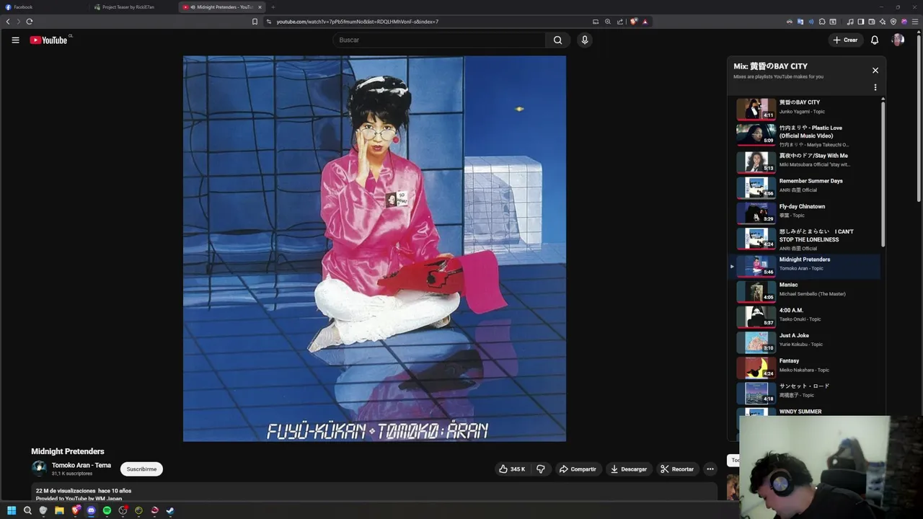The image size is (923, 519).
Task: Open the Brave VPN shield icon
Action: (893, 22)
